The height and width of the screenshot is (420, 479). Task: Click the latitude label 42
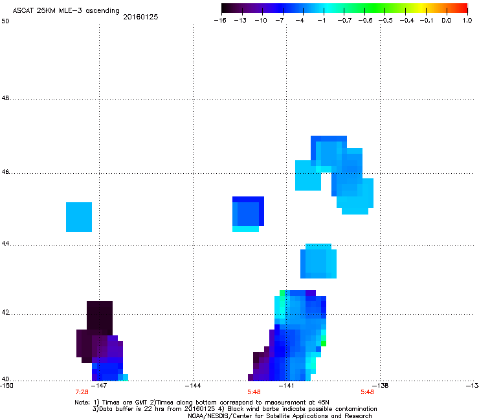pos(5,313)
